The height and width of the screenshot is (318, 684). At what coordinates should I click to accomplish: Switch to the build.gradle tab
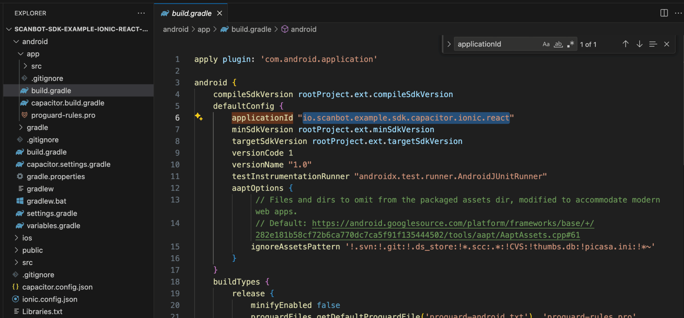191,13
